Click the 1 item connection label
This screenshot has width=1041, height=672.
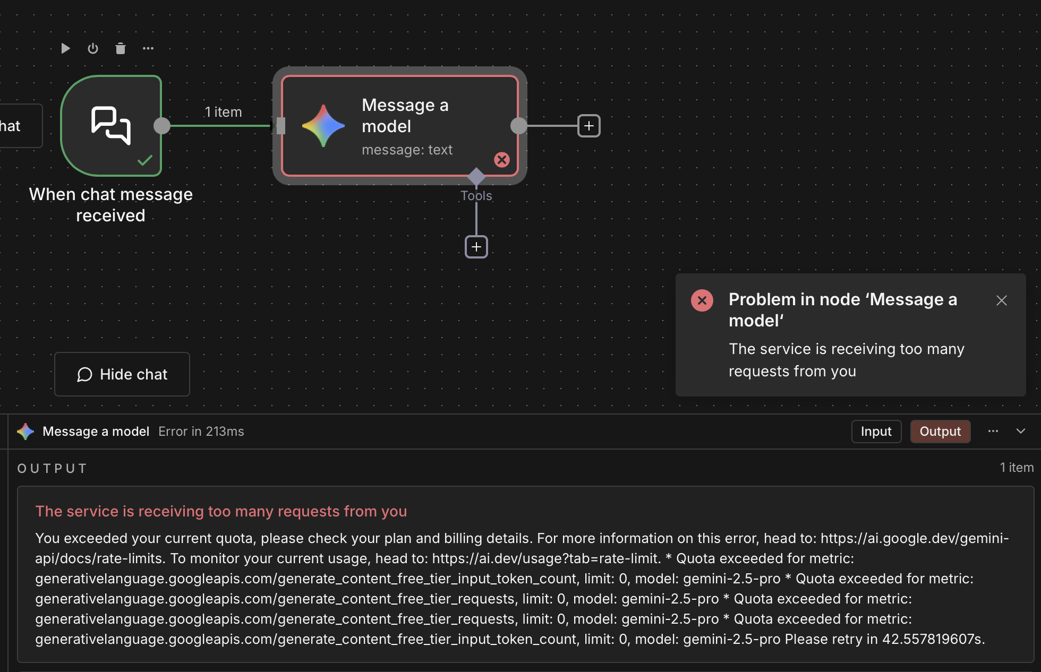tap(223, 112)
